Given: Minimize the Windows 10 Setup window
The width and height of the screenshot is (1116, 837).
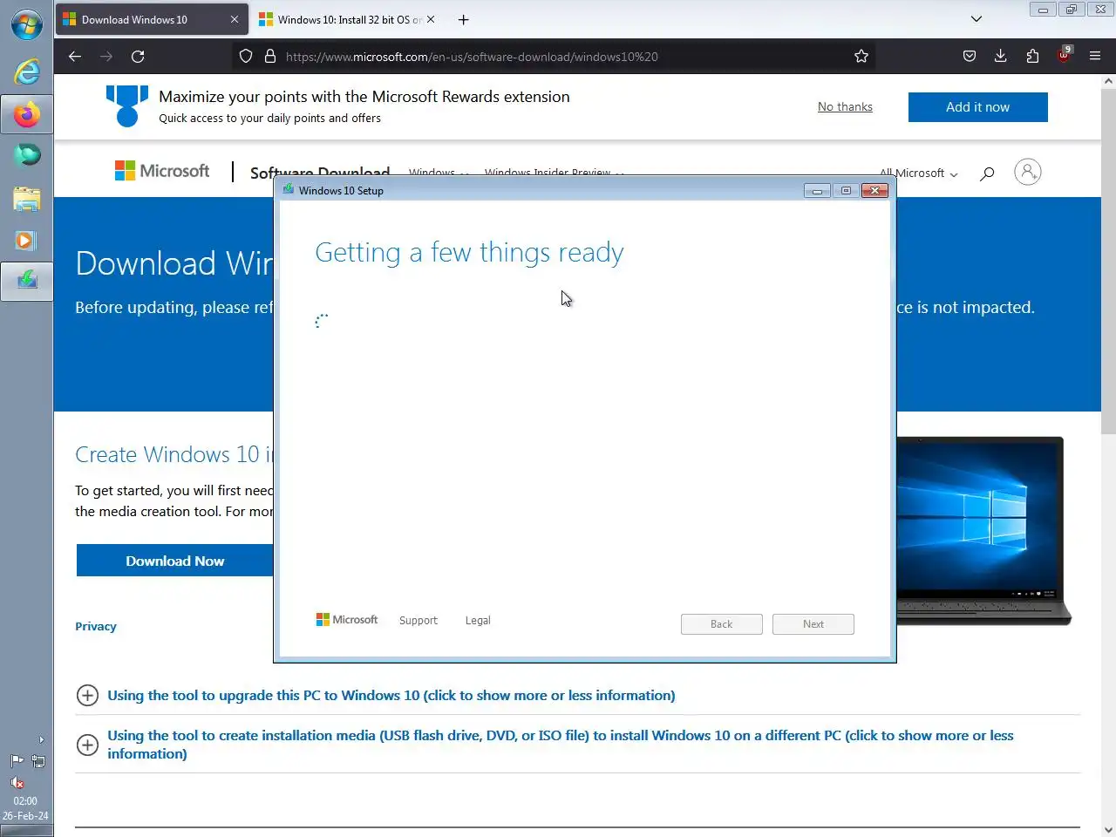Looking at the screenshot, I should 817,190.
